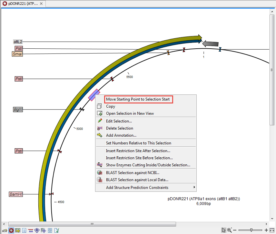Activate the arrow selection mode tool
The image size is (276, 234).
click(x=224, y=230)
